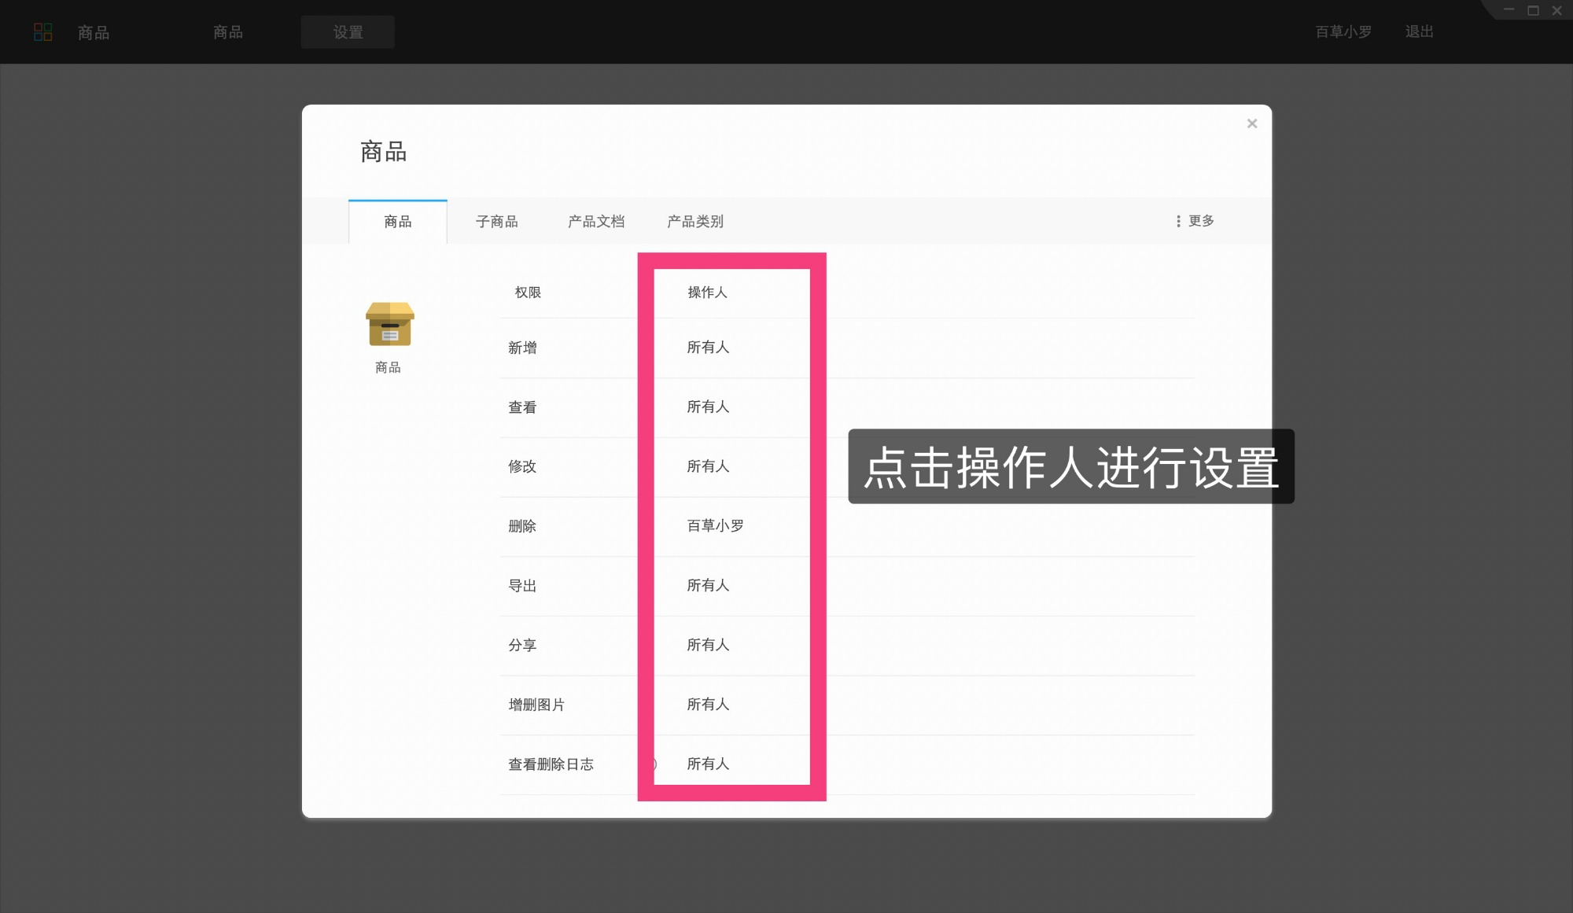The height and width of the screenshot is (913, 1573).
Task: Click 所有人 next to 查看
Action: 706,407
